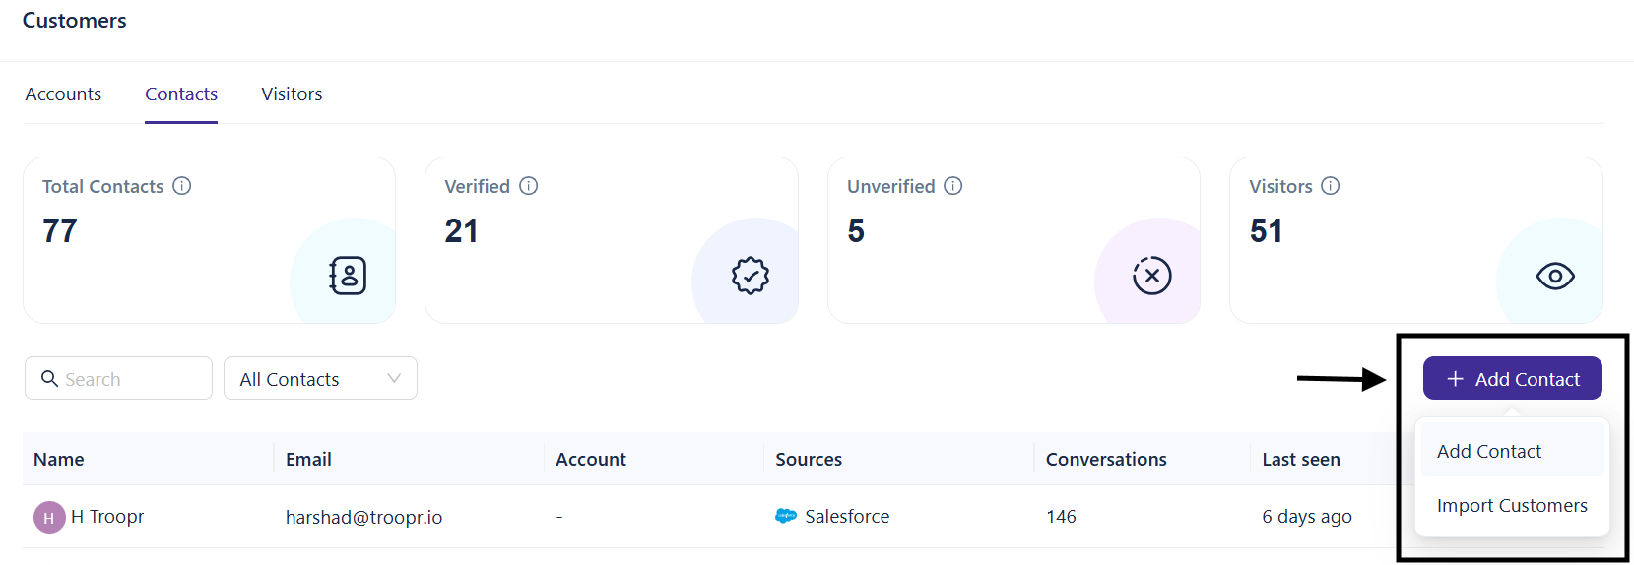Click the Total Contacts count 77

[x=60, y=231]
